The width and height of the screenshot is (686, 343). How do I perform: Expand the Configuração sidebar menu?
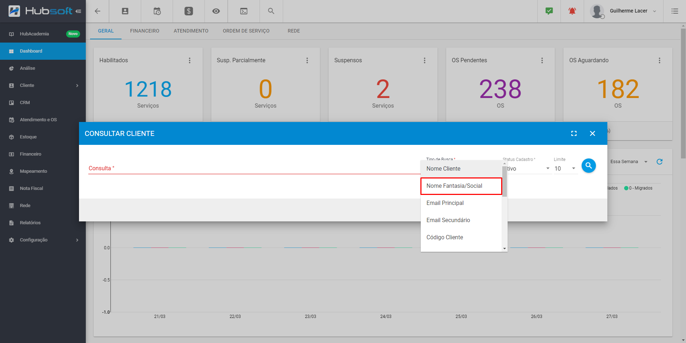click(x=43, y=240)
